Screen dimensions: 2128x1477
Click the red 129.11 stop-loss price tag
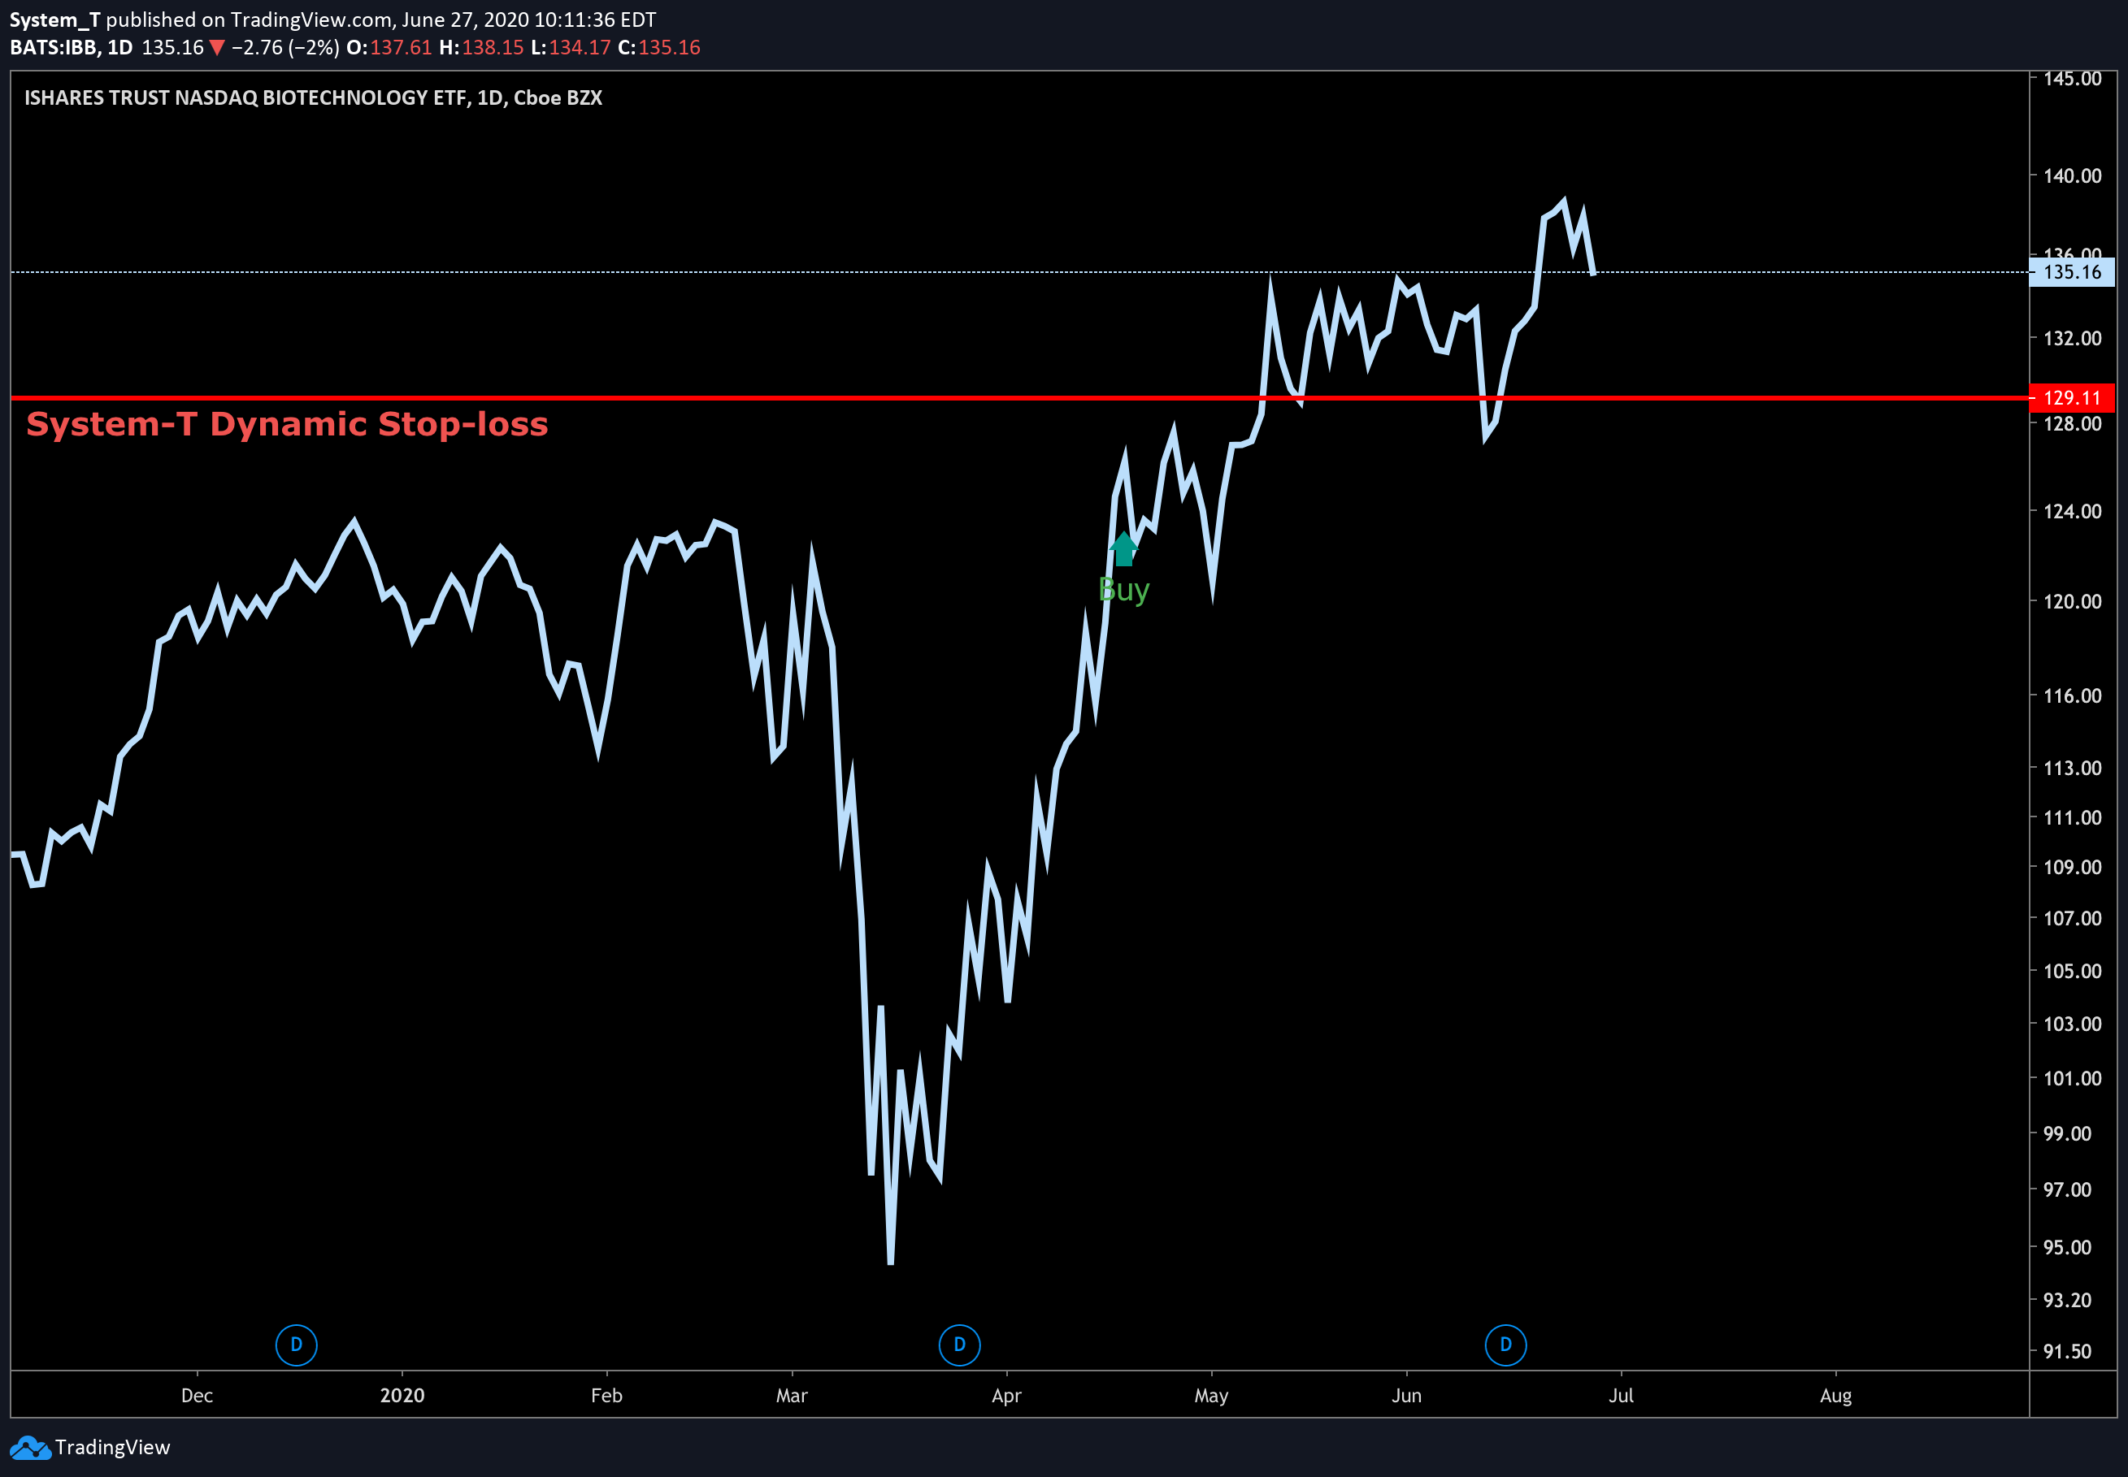(2072, 398)
